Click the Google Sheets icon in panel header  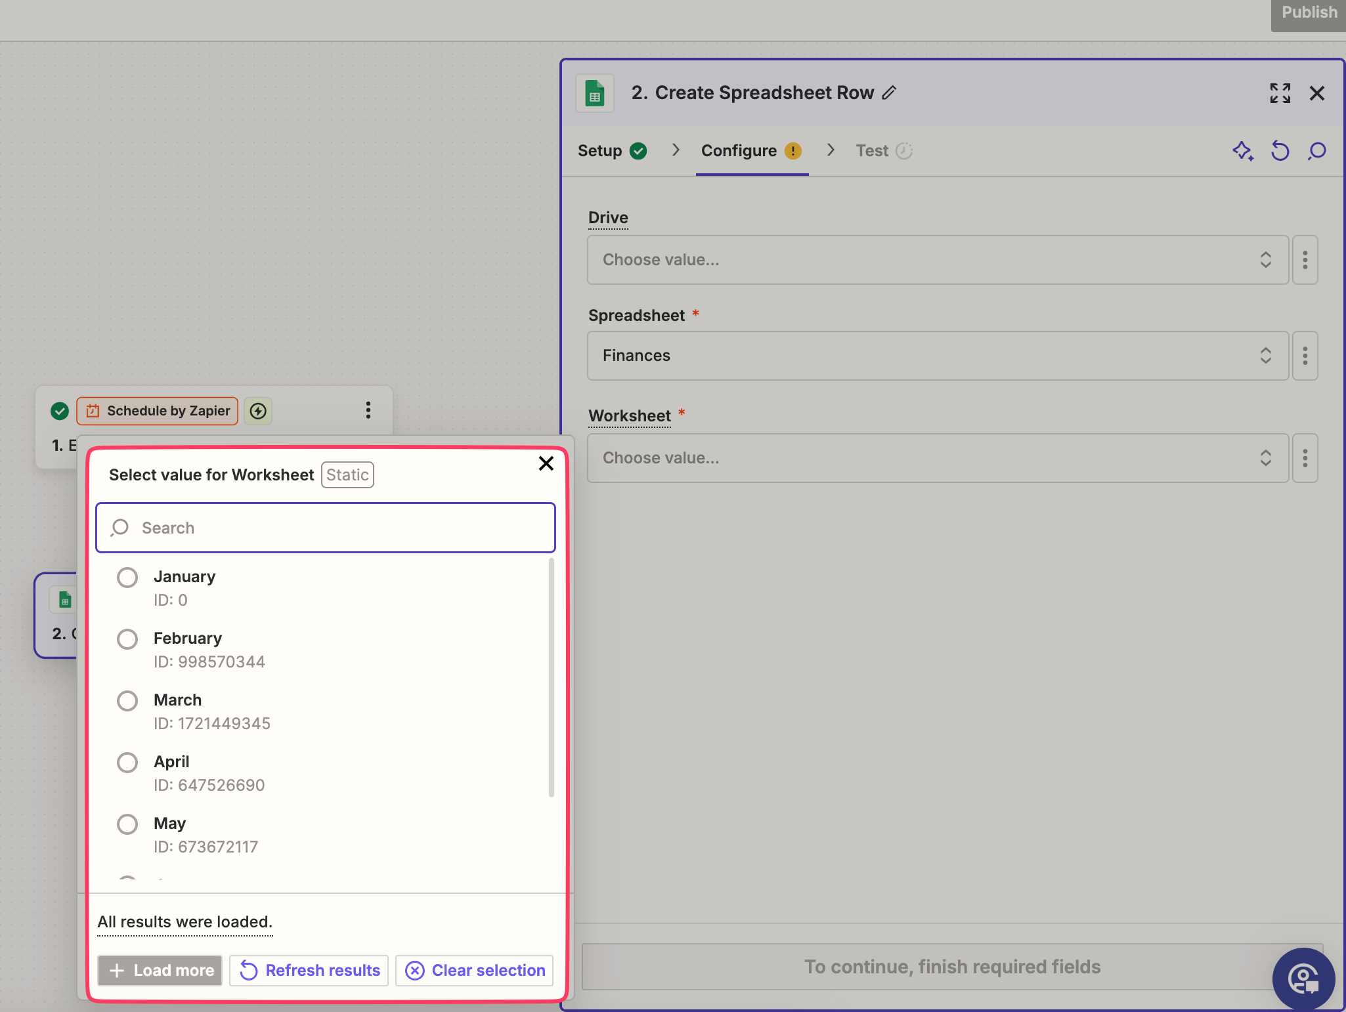(x=595, y=93)
